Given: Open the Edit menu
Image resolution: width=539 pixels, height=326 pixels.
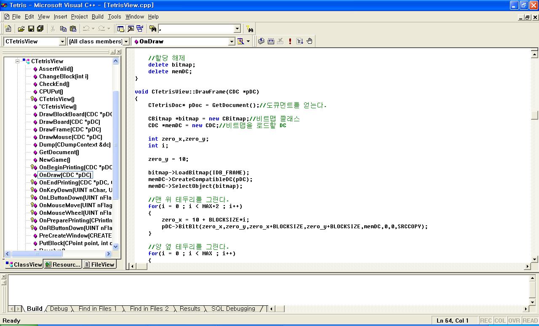Looking at the screenshot, I should 29,17.
